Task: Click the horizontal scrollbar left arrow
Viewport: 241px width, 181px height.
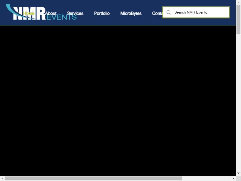Action: (x=2, y=178)
